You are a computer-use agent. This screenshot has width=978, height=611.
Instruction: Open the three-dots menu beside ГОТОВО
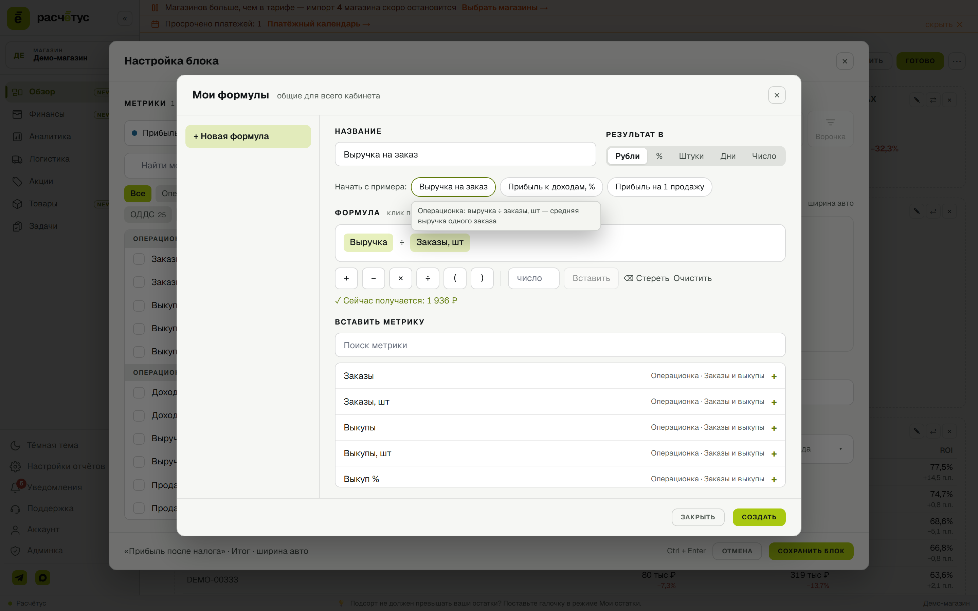(x=957, y=61)
